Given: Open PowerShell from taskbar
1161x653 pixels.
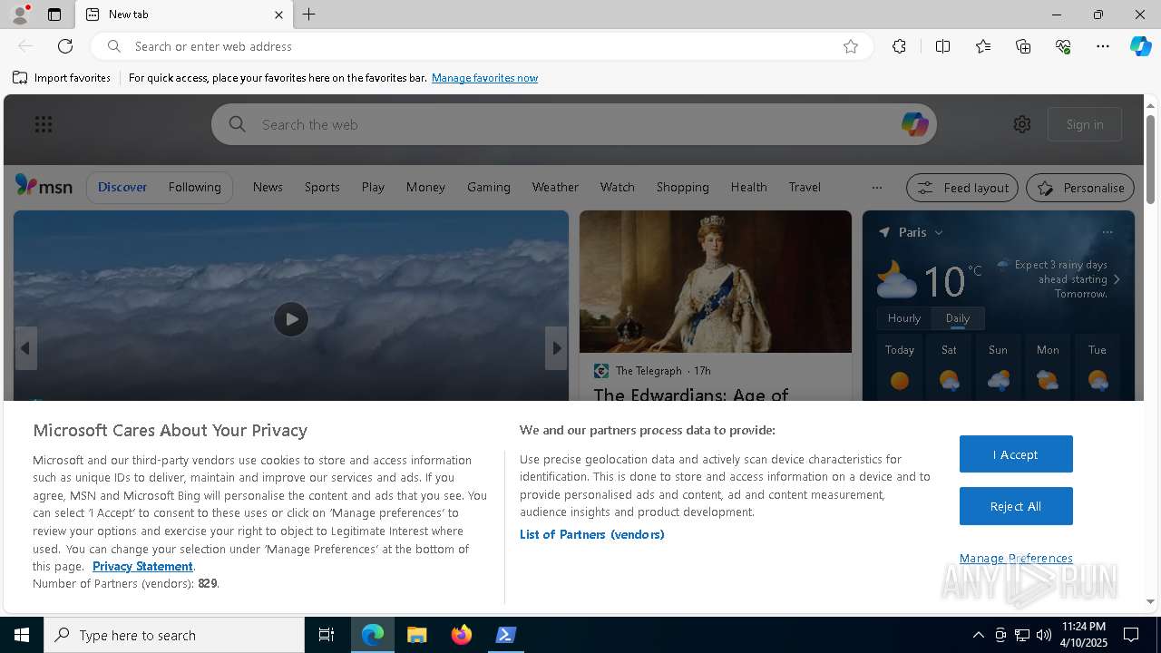Looking at the screenshot, I should [506, 635].
